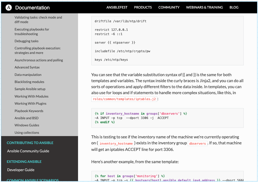Image resolution: width=258 pixels, height=182 pixels.
Task: Open Ansible and BSD page
Action: click(26, 118)
